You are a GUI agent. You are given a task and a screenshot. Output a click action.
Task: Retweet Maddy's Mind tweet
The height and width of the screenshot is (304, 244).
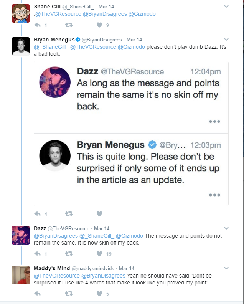tap(69, 294)
